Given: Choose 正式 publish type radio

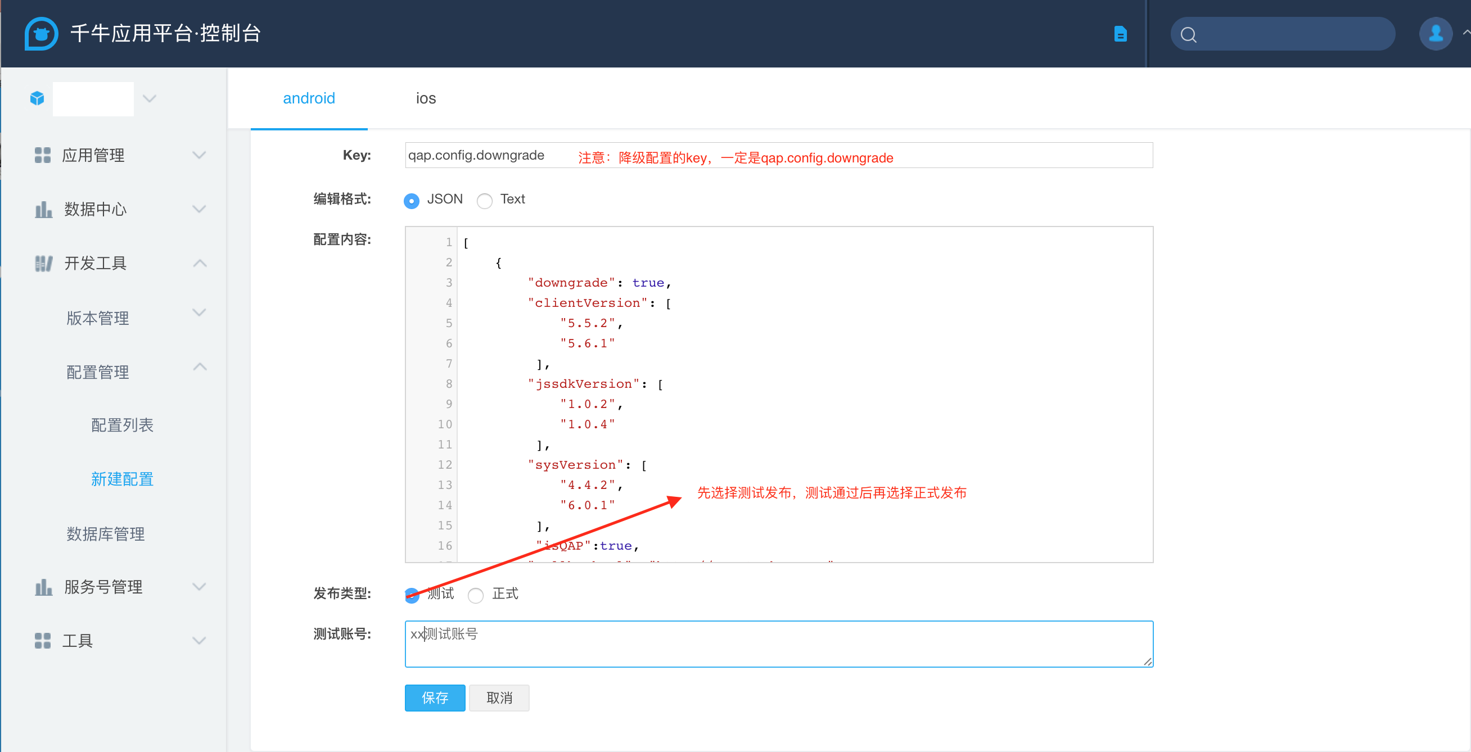Looking at the screenshot, I should pos(475,595).
